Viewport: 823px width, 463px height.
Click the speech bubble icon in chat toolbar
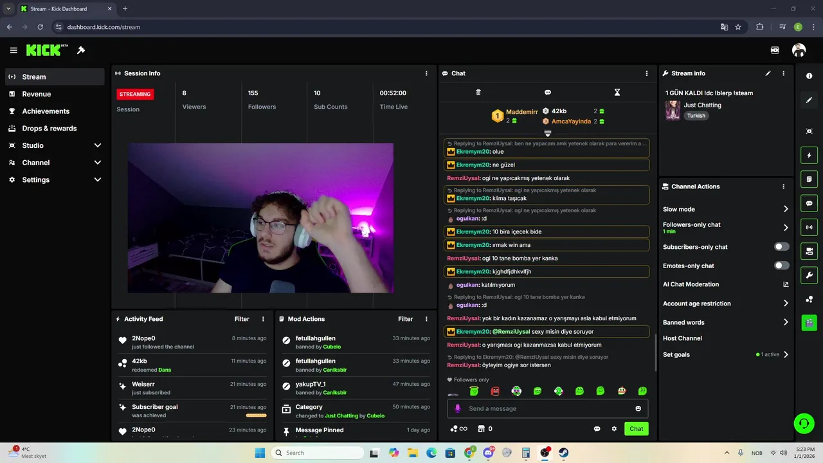(548, 93)
